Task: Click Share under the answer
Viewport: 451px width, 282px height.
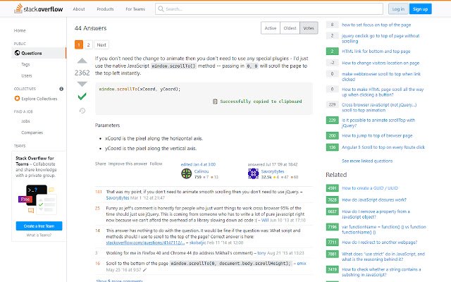Action: click(x=100, y=164)
